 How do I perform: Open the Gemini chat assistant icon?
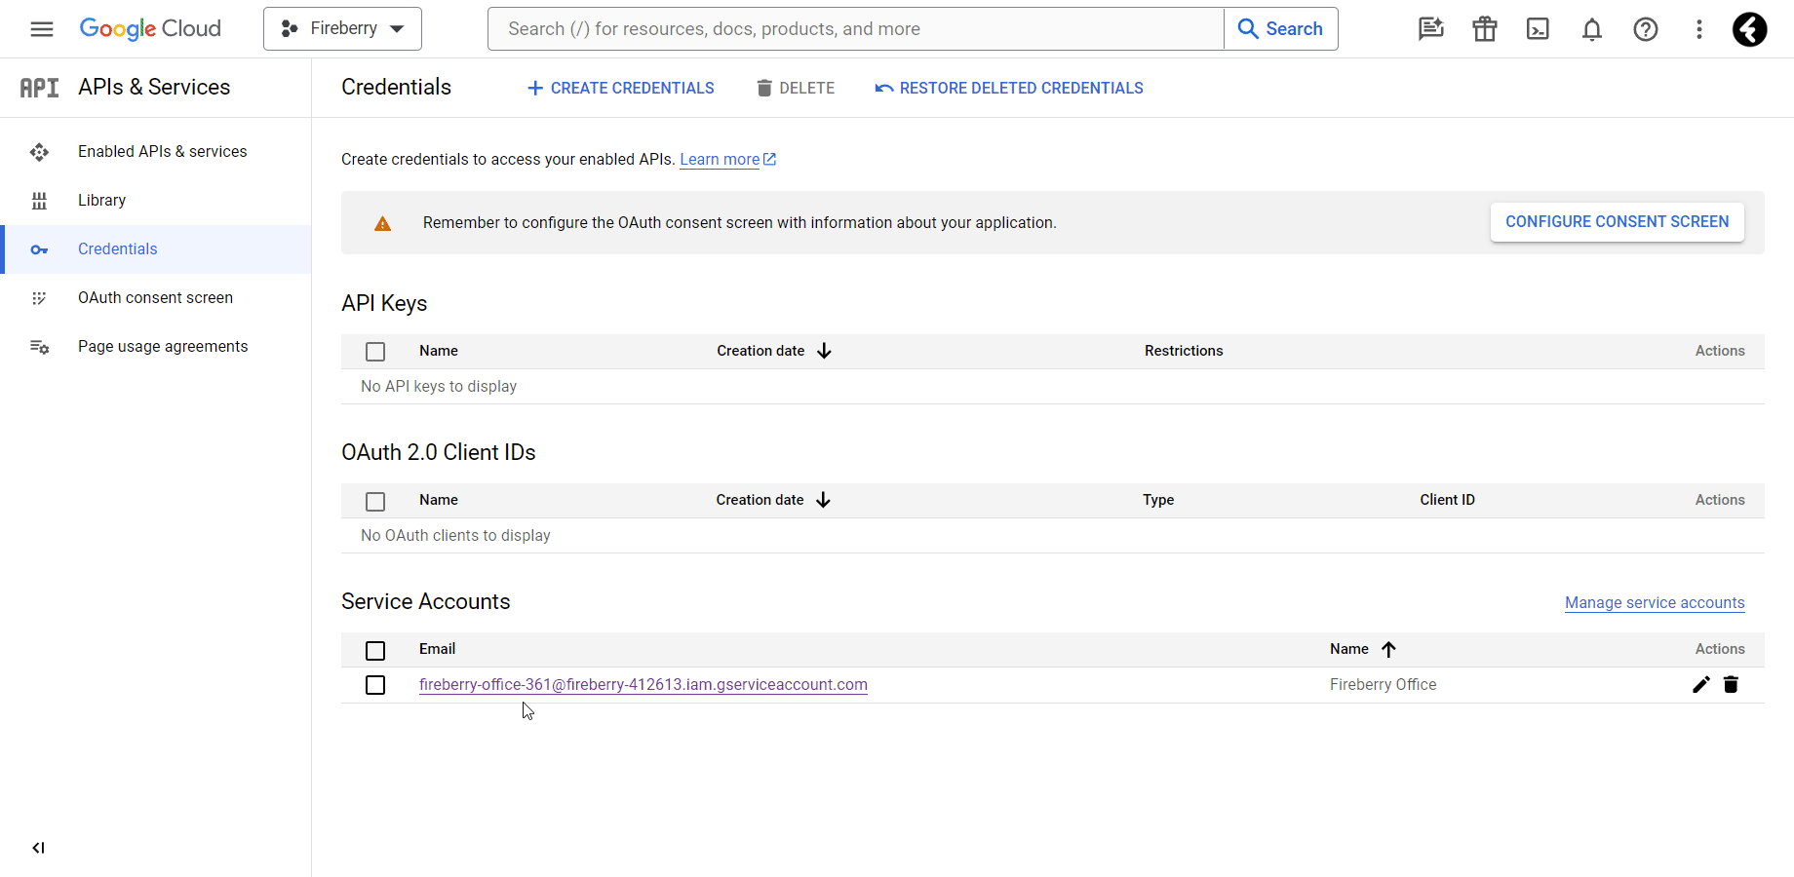(1430, 29)
